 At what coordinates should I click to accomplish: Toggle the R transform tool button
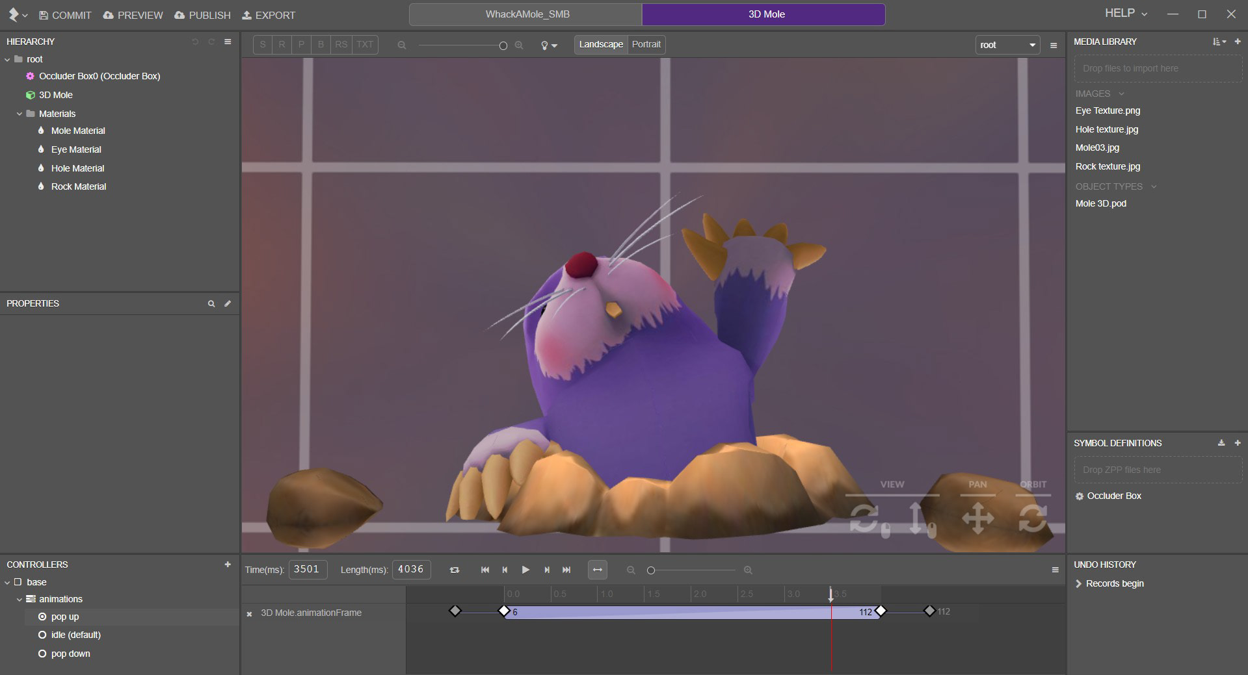click(x=282, y=45)
